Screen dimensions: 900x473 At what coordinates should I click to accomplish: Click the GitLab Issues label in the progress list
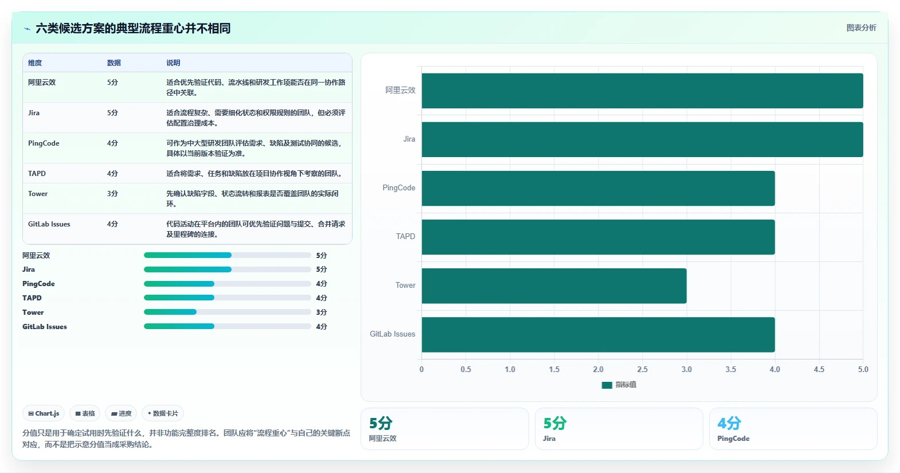(x=45, y=327)
